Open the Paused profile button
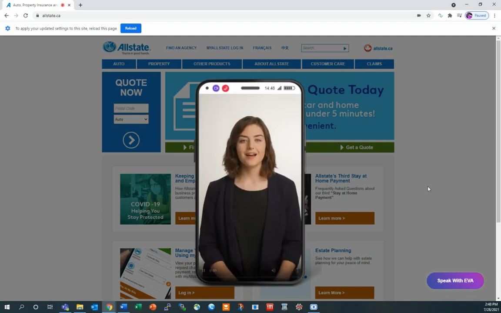 pyautogui.click(x=477, y=15)
